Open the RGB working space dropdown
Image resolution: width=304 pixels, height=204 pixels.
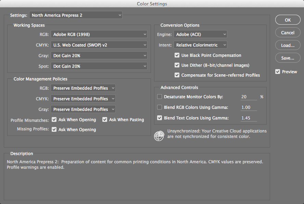[99, 34]
